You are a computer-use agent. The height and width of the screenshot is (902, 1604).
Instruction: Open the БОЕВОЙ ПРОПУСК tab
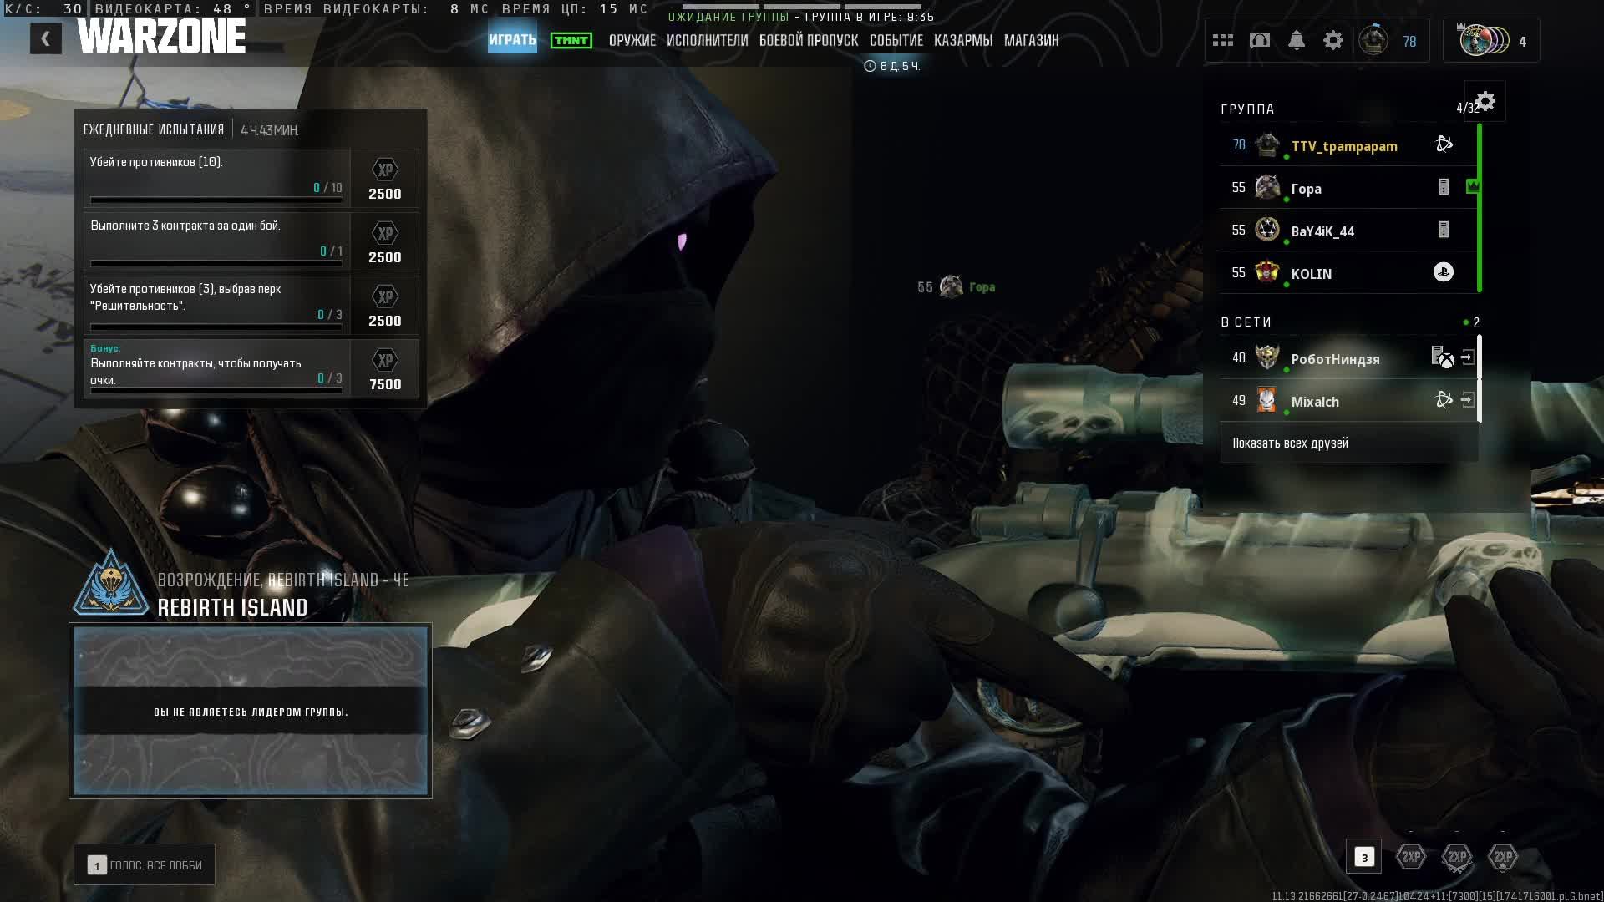click(808, 40)
